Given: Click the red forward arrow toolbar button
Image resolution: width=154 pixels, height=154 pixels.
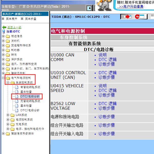Looking at the screenshot, I should (x=127, y=16).
